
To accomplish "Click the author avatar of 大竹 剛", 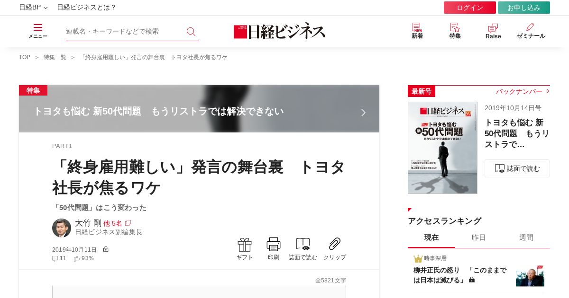I will click(62, 228).
